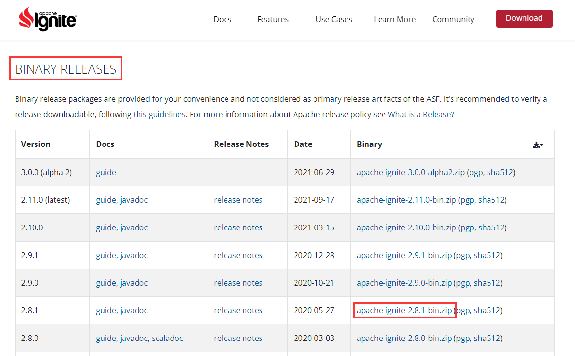The height and width of the screenshot is (356, 575).
Task: Open release notes for version 2.10.0
Action: (x=238, y=227)
